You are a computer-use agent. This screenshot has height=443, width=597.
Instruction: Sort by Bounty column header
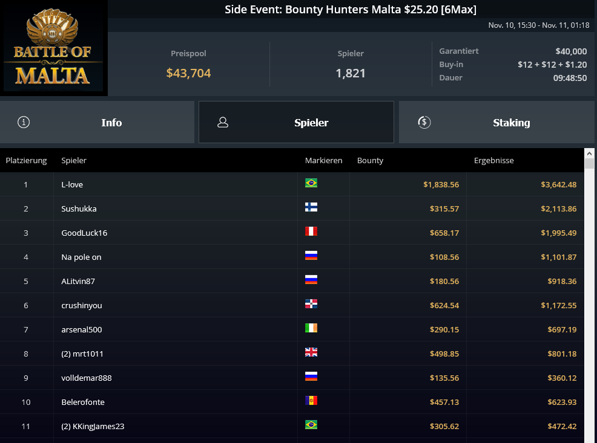point(370,160)
